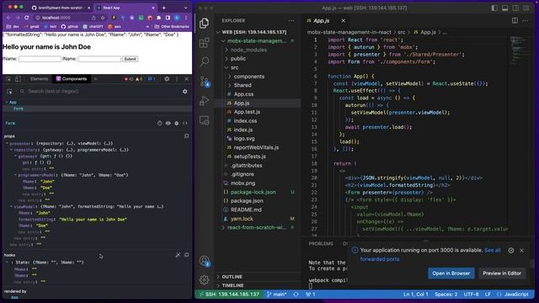Open the Source Control view in VS Code
The width and height of the screenshot is (539, 303).
(x=204, y=82)
